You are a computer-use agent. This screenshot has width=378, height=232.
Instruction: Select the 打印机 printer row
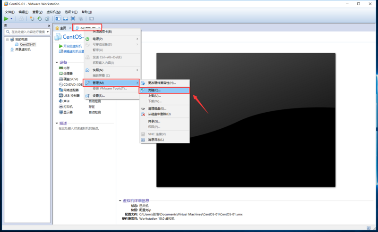[x=66, y=107]
